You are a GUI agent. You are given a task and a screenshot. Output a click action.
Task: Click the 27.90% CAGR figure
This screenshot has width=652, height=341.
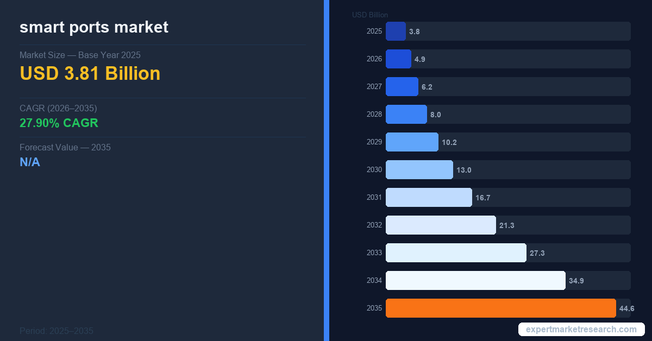[x=59, y=123]
